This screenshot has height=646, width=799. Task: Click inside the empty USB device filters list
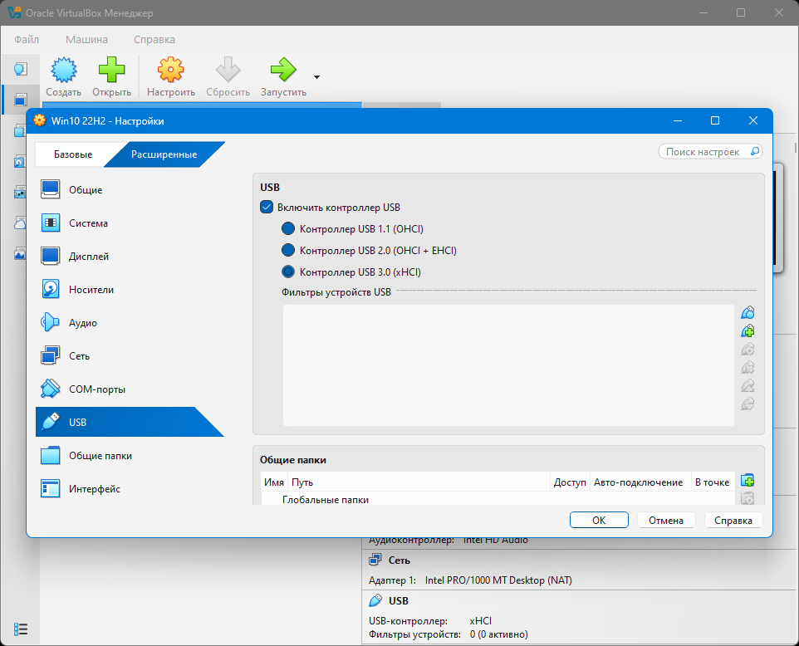[x=508, y=365]
